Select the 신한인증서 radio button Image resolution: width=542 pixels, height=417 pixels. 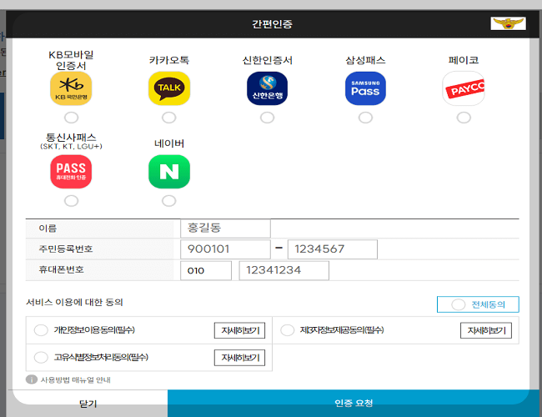(x=267, y=118)
